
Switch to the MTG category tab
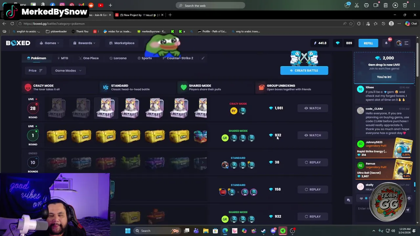pos(63,58)
